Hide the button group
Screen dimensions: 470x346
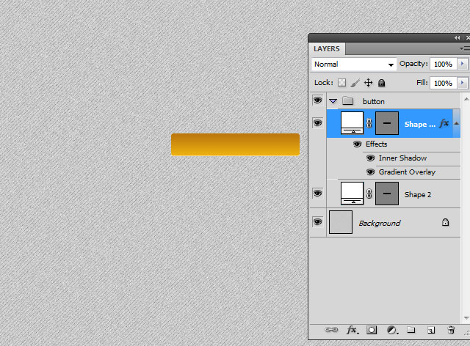click(318, 100)
